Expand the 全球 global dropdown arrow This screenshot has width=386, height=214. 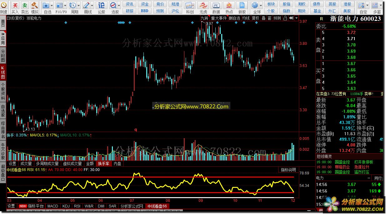coord(261,5)
